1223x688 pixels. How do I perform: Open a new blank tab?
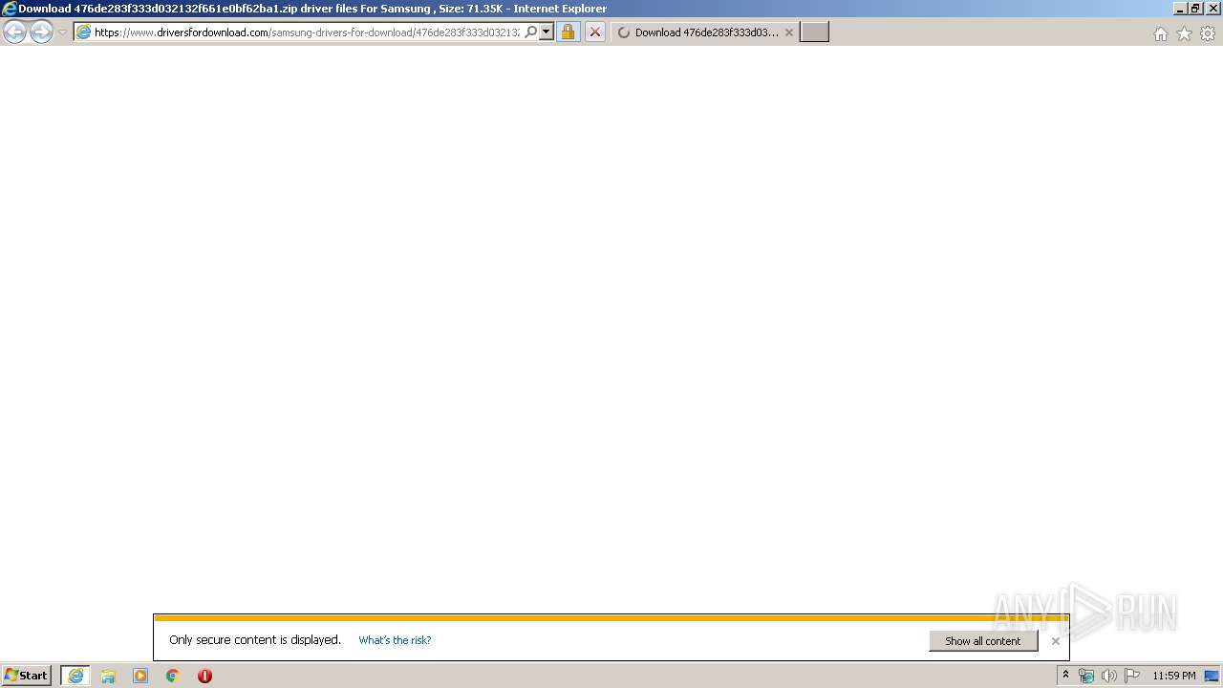pos(814,32)
